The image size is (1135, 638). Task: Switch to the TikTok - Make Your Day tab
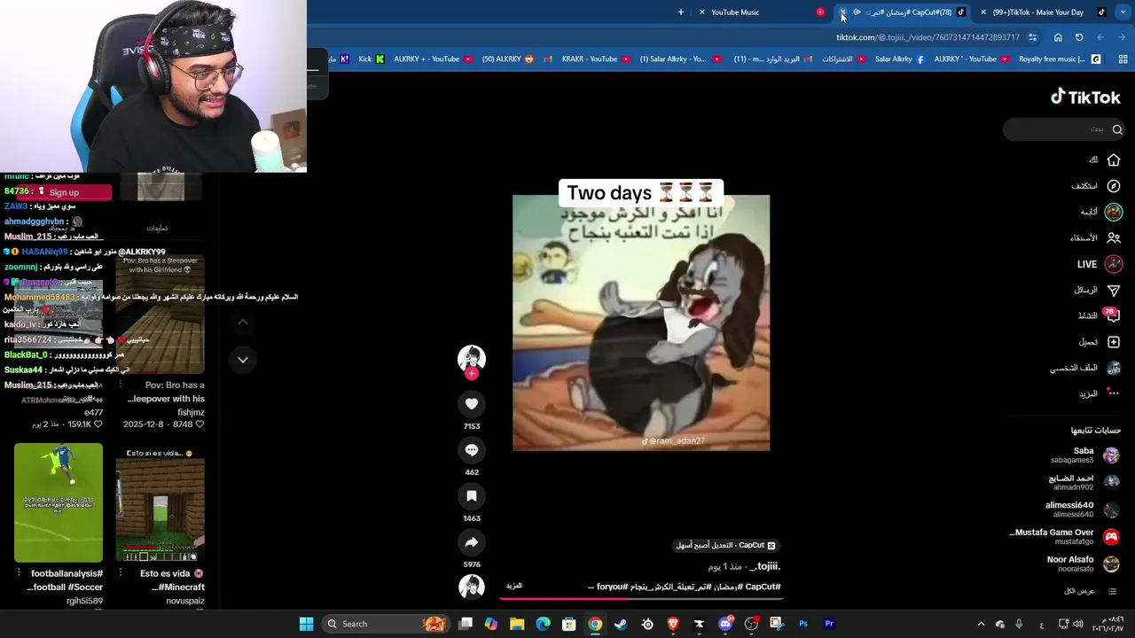point(1043,12)
